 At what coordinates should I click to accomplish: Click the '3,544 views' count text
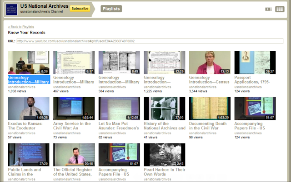pos(198,91)
